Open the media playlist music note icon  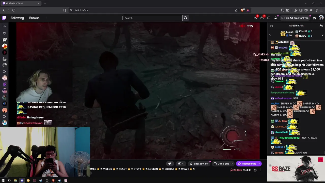point(296,10)
